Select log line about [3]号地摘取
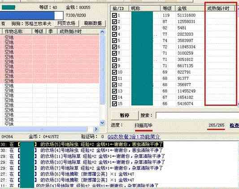239x189 pixels. point(67,180)
